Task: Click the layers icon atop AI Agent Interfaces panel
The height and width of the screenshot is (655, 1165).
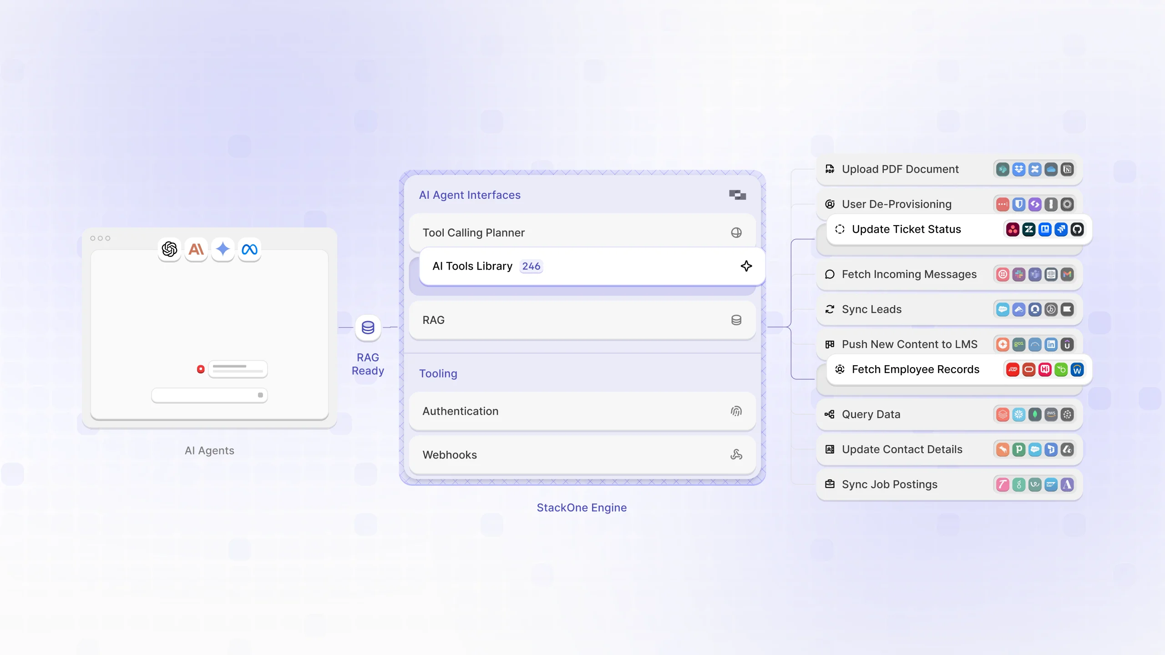Action: 736,195
